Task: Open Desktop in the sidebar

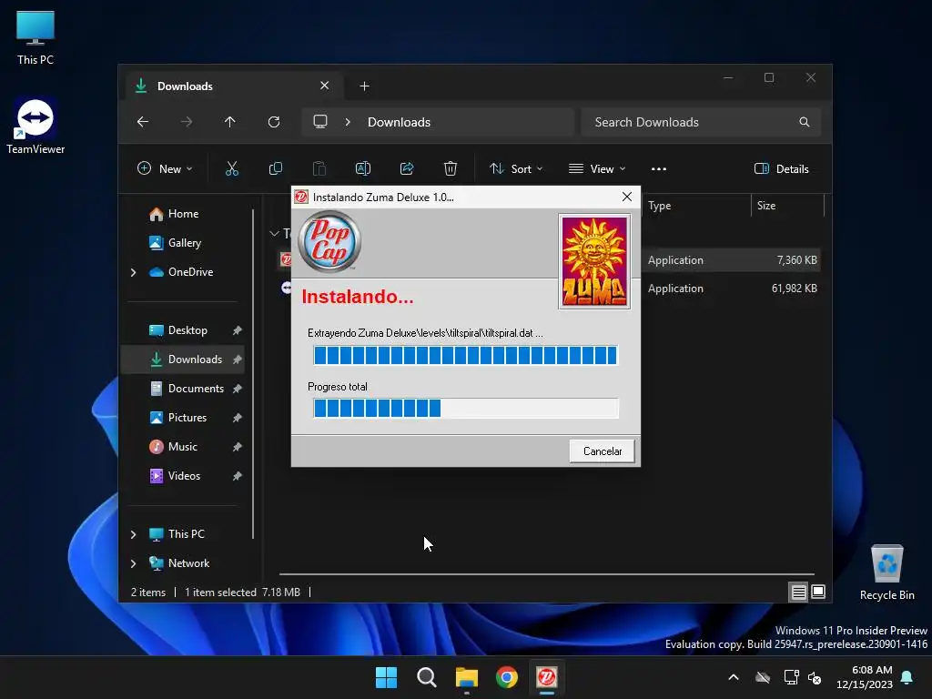Action: pyautogui.click(x=187, y=330)
